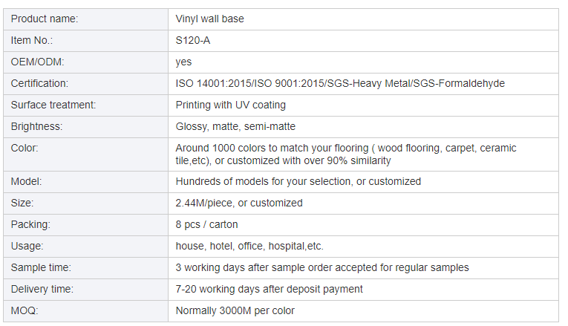The width and height of the screenshot is (568, 326).
Task: Click 'Printing with UV coating' text
Action: click(230, 105)
